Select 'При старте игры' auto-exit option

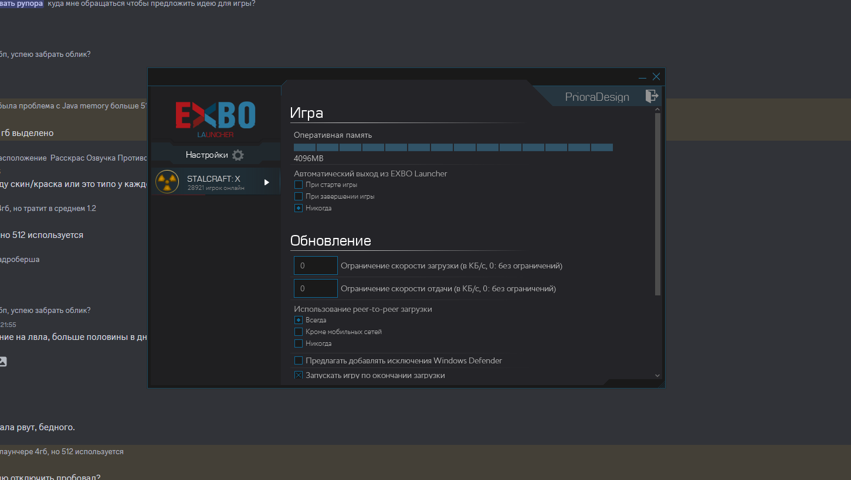299,185
